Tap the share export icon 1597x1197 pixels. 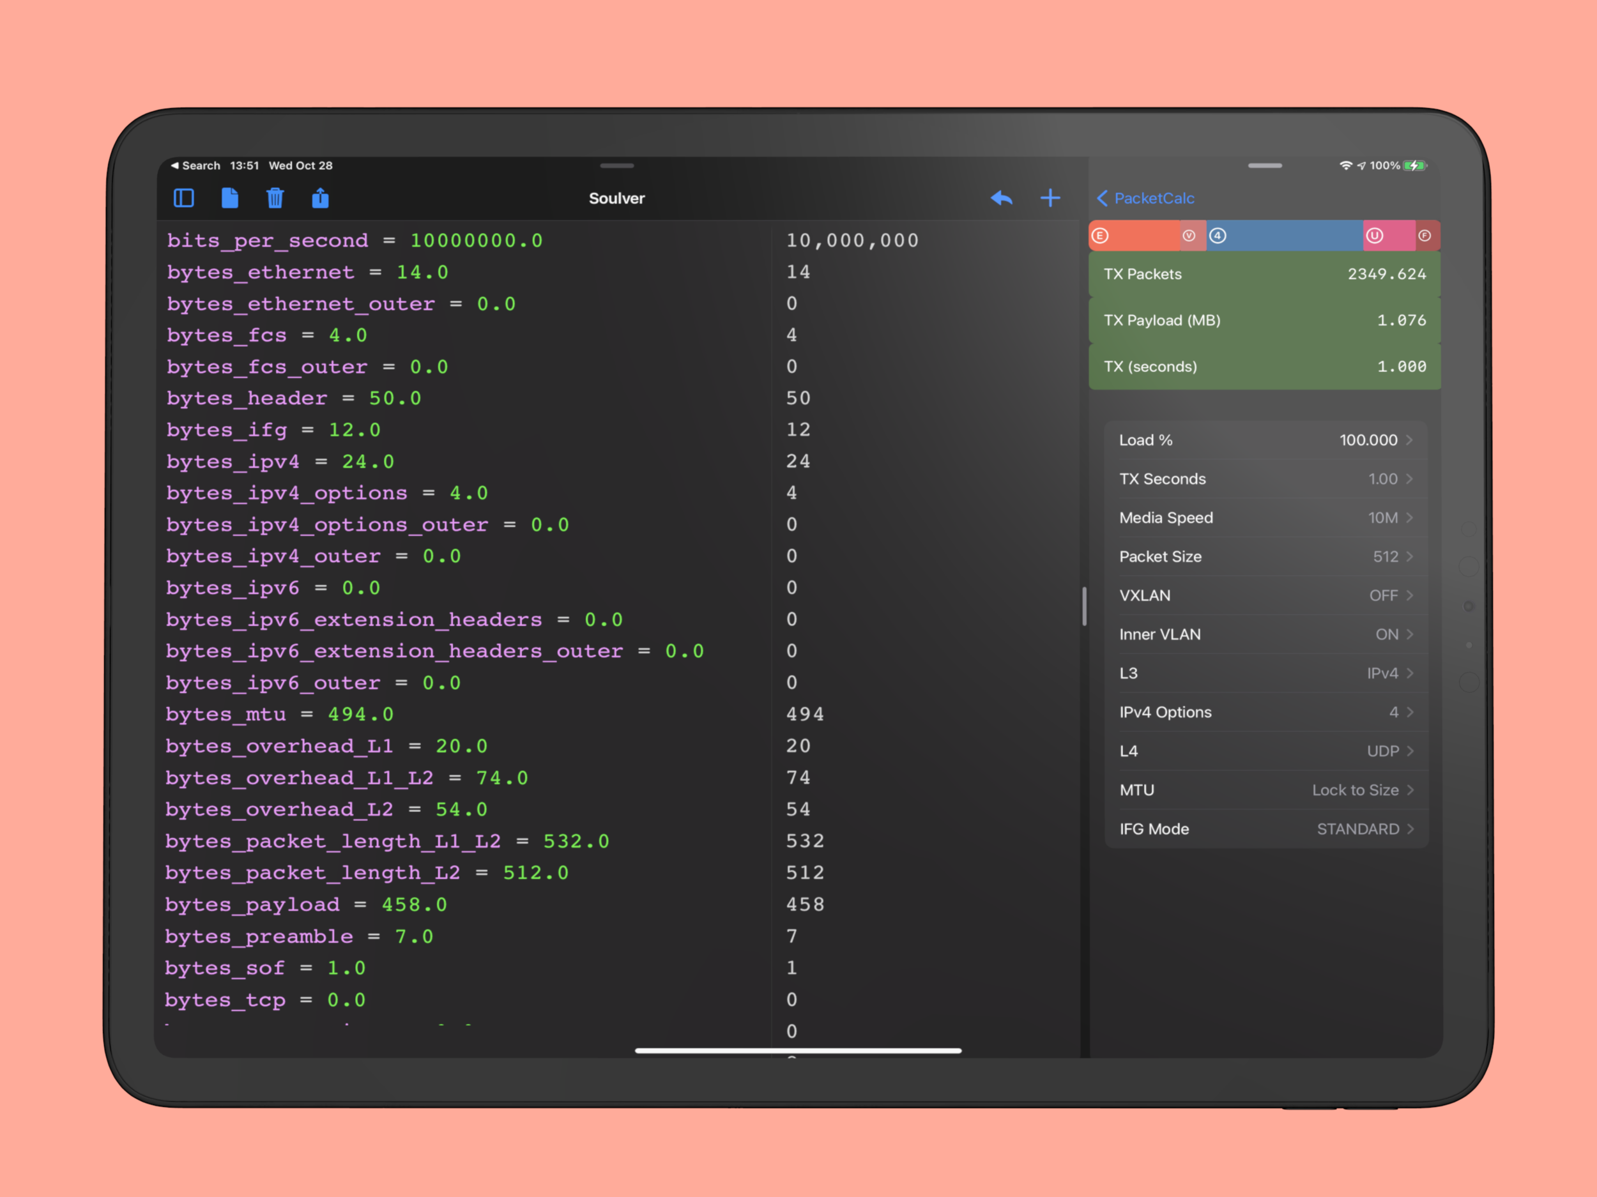[321, 198]
